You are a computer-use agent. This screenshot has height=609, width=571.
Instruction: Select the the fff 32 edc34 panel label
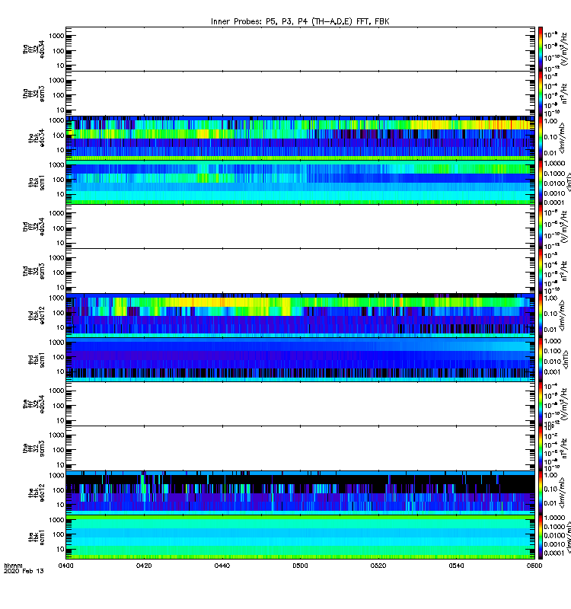pos(33,404)
